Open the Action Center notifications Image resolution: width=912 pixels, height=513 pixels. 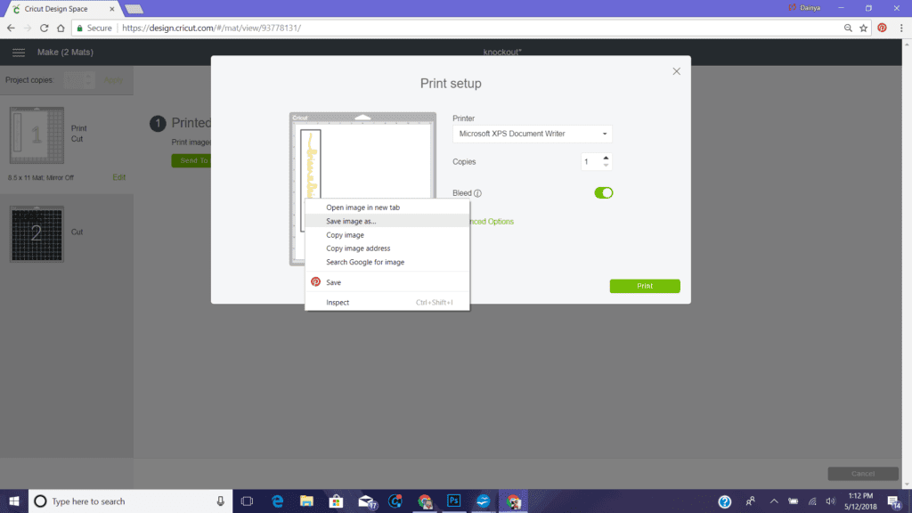894,501
